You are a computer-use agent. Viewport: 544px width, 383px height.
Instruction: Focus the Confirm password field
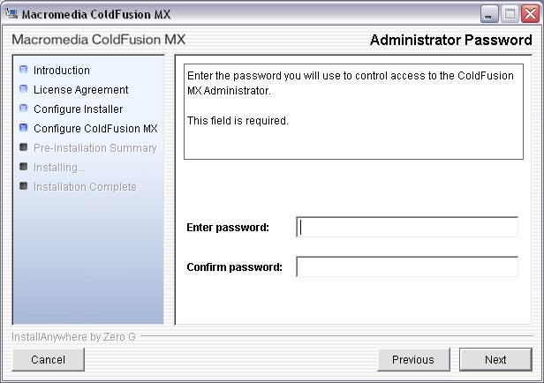coord(407,267)
